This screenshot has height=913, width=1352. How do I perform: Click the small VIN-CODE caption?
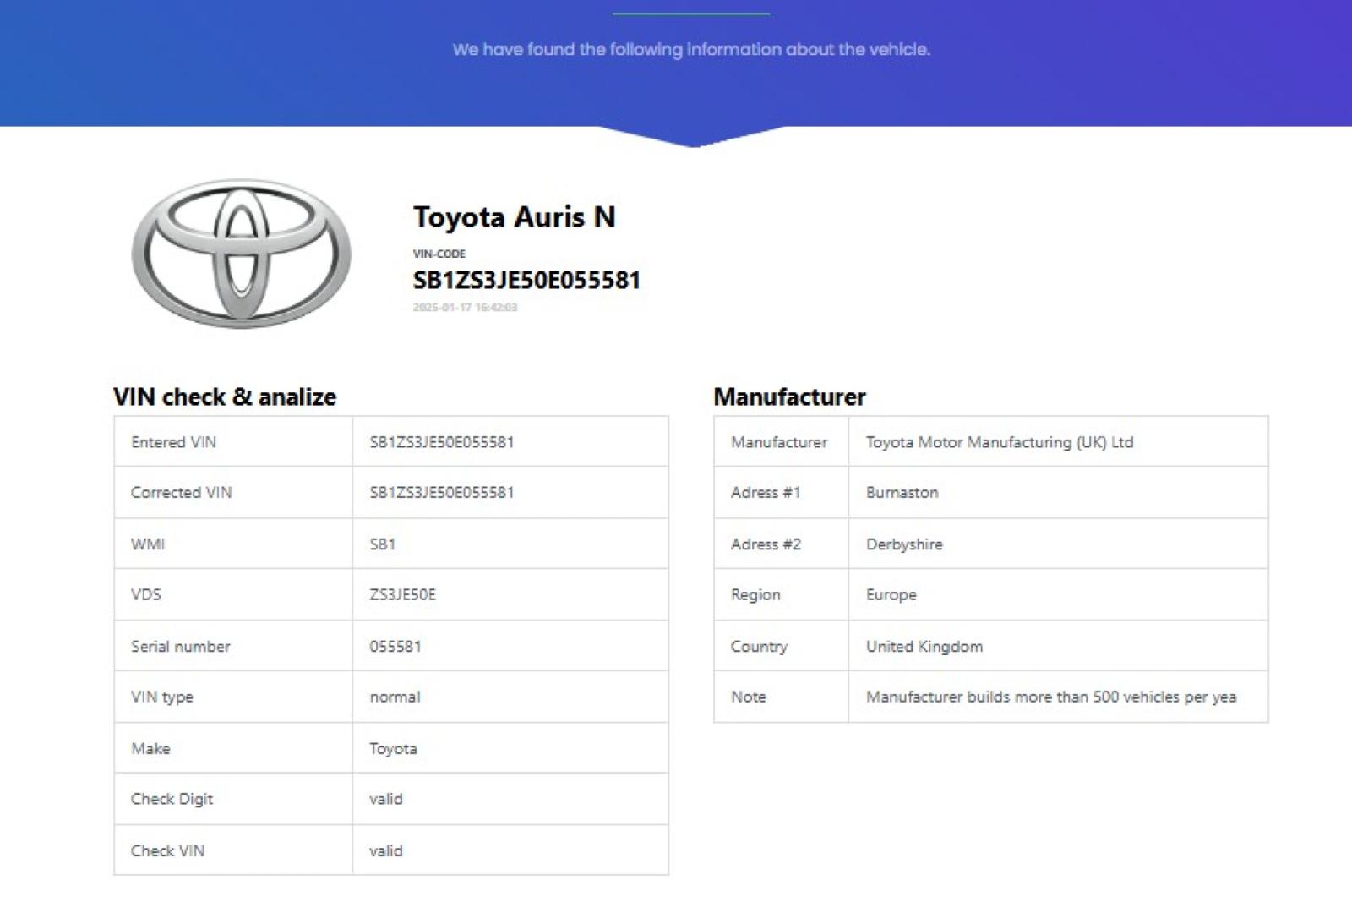point(439,254)
